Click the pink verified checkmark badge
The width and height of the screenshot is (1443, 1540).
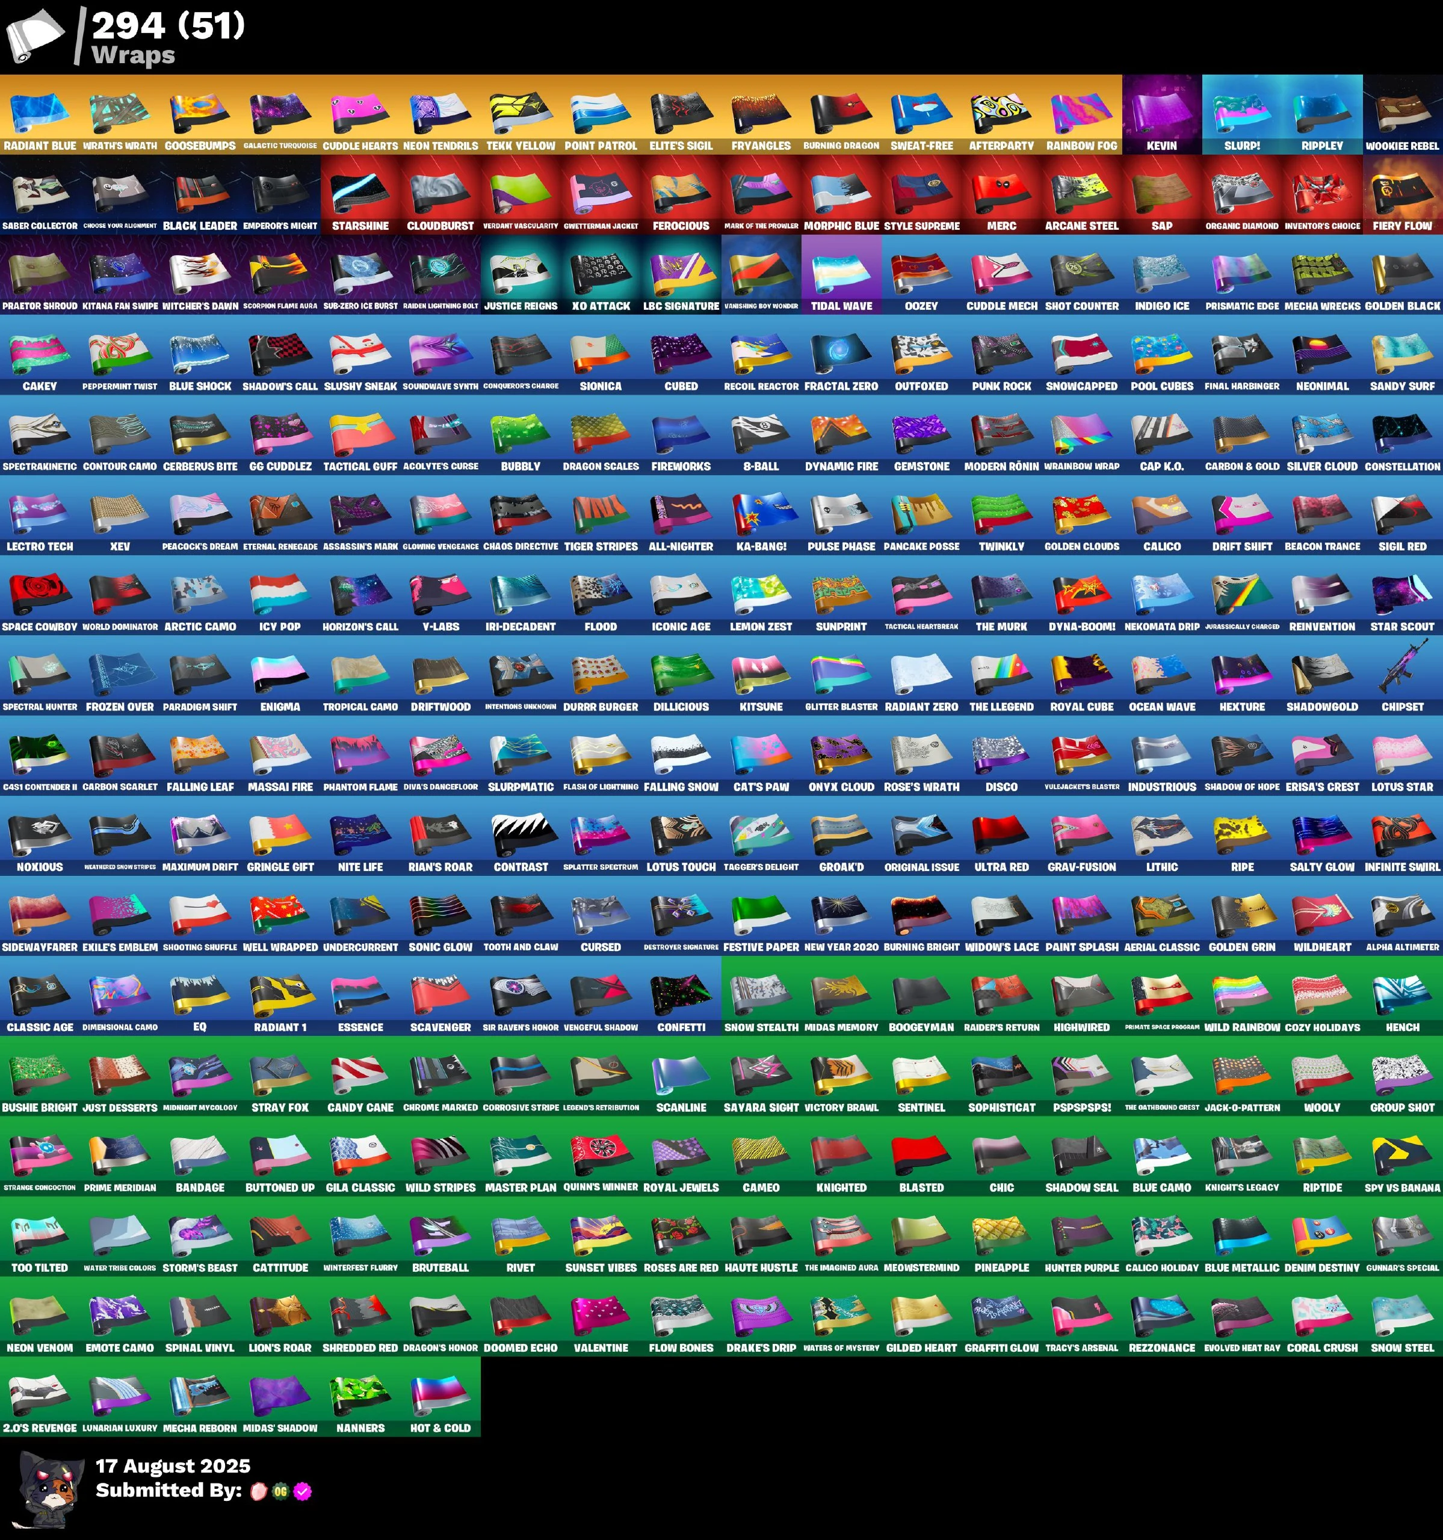[x=303, y=1491]
